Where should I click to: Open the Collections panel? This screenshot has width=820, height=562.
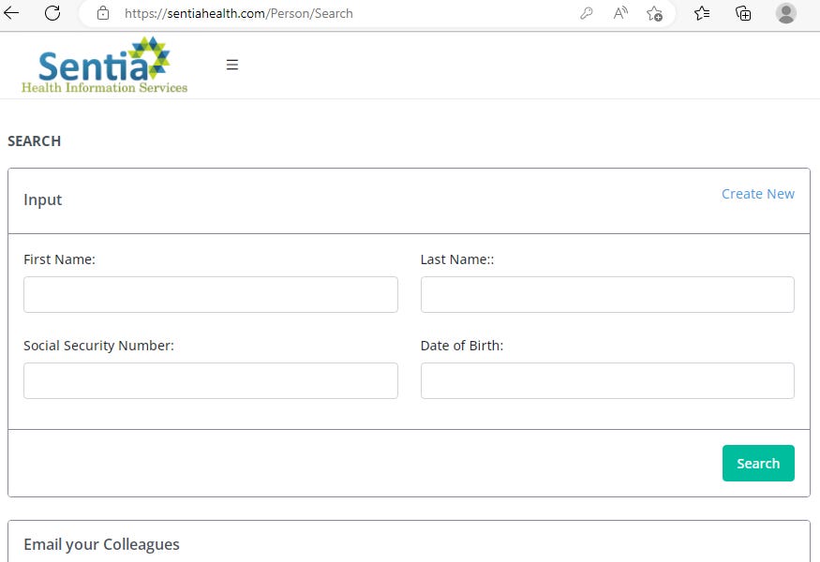tap(741, 13)
